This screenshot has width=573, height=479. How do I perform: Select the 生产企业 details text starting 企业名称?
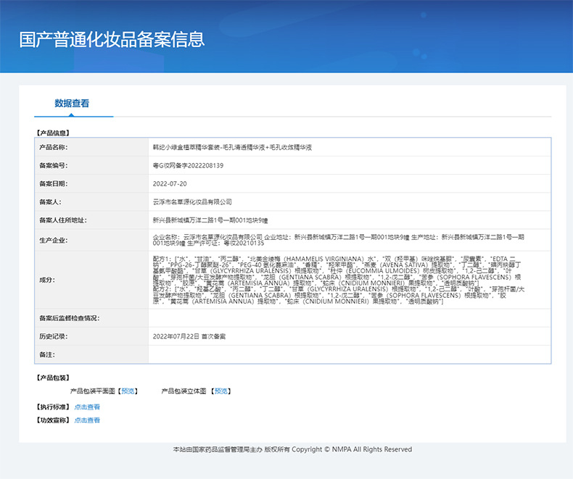click(339, 241)
